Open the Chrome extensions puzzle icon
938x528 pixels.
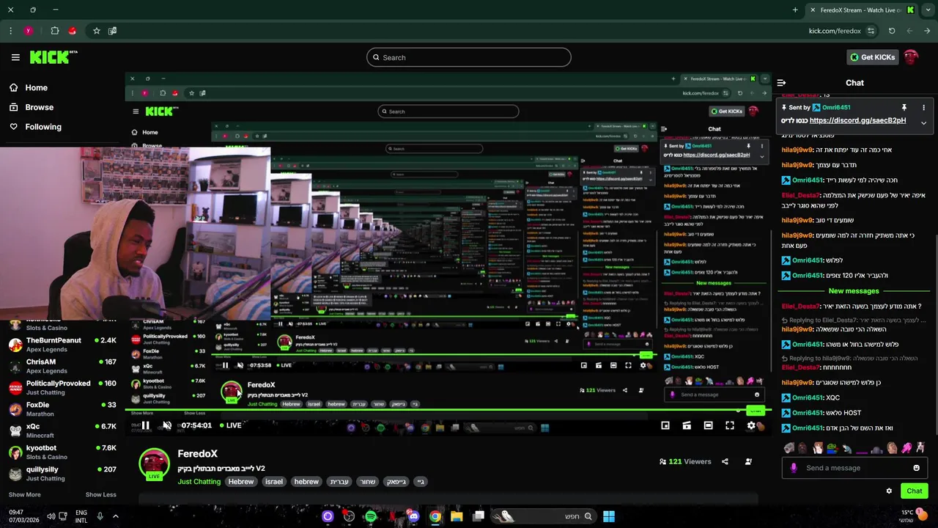(x=55, y=31)
